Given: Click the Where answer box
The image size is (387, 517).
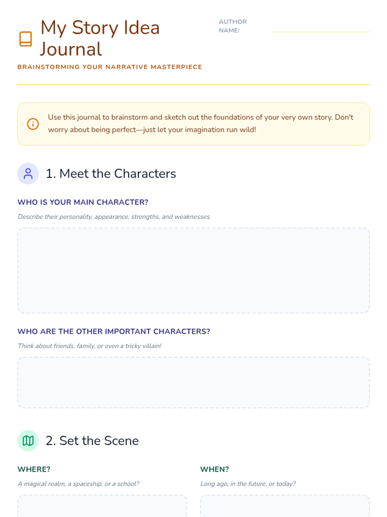Looking at the screenshot, I should pyautogui.click(x=102, y=506).
